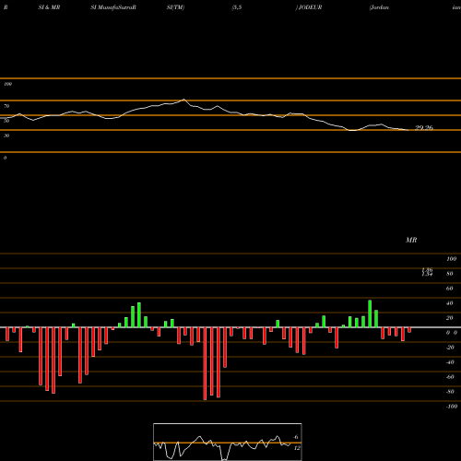The height and width of the screenshot is (461, 461).
Task: Click the '12' value in mini chart
Action: pos(297,448)
